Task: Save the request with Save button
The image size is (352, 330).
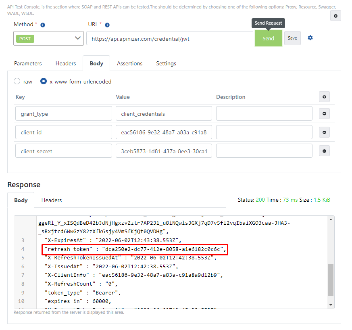Action: 292,38
